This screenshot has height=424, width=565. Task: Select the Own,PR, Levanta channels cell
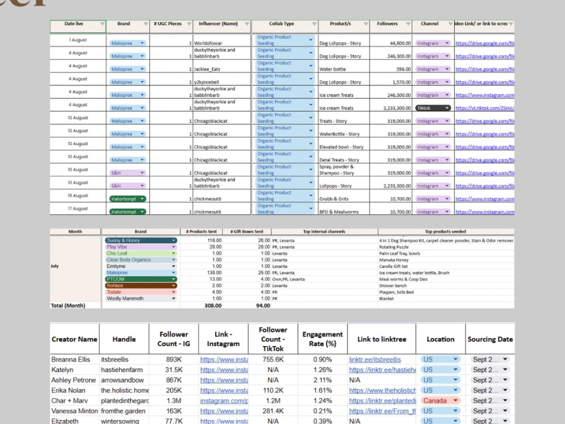324,279
